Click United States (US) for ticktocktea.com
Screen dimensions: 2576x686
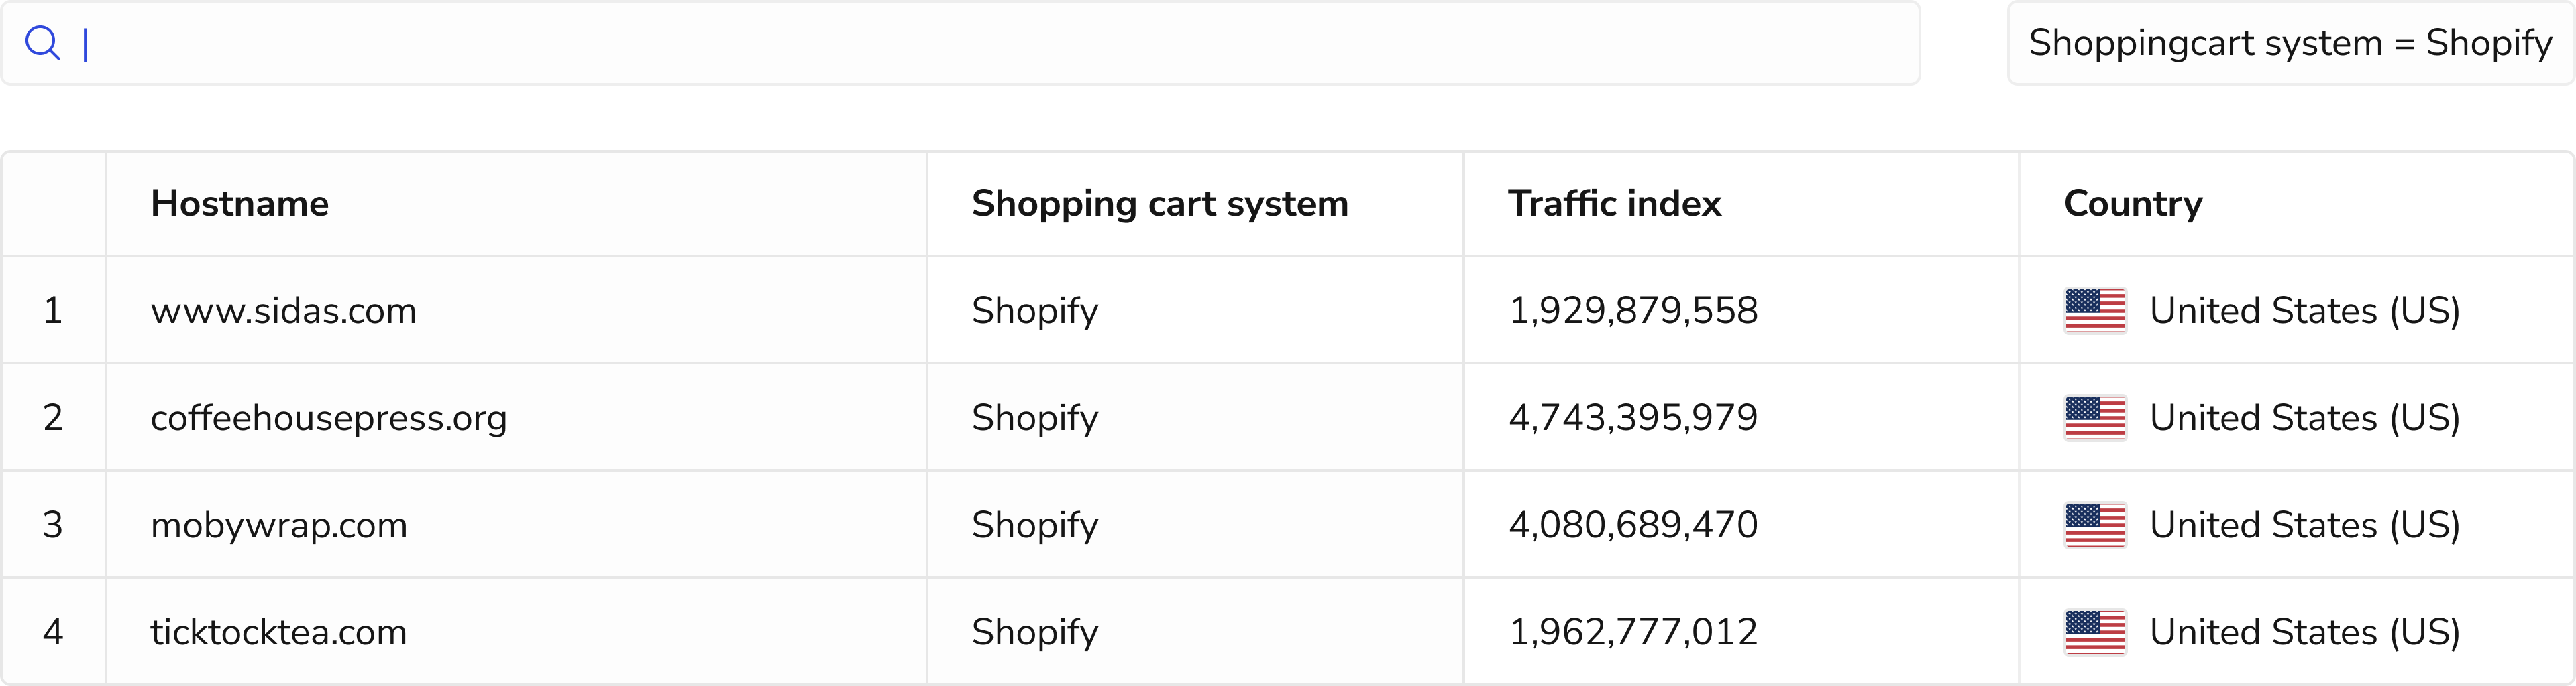2304,632
